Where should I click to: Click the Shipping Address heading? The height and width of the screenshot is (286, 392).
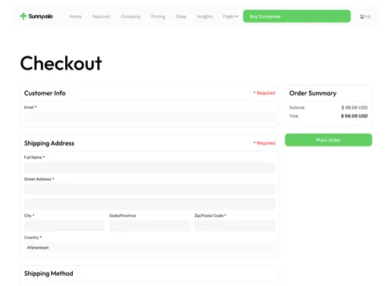[49, 143]
